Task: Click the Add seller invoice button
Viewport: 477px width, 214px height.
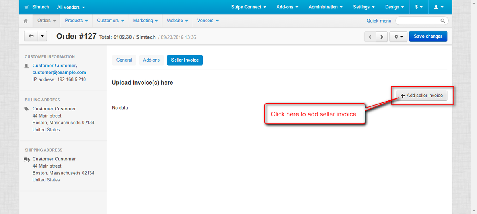Action: click(422, 96)
